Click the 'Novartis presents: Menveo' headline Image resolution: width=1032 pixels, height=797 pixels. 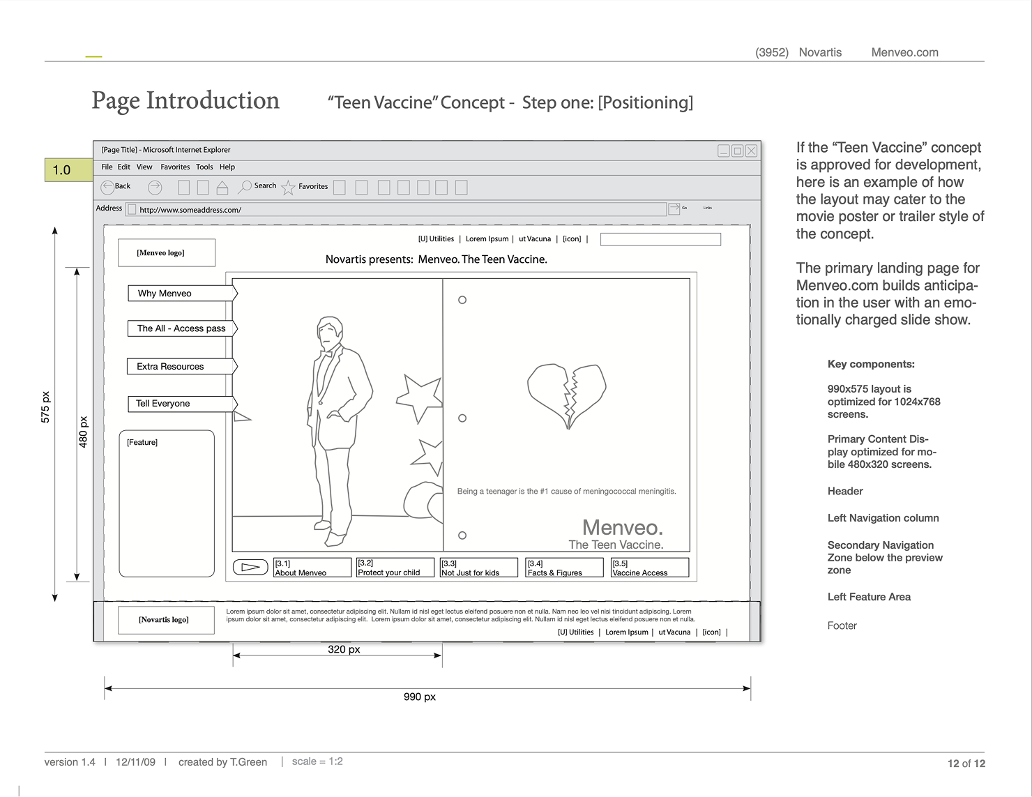tap(436, 259)
